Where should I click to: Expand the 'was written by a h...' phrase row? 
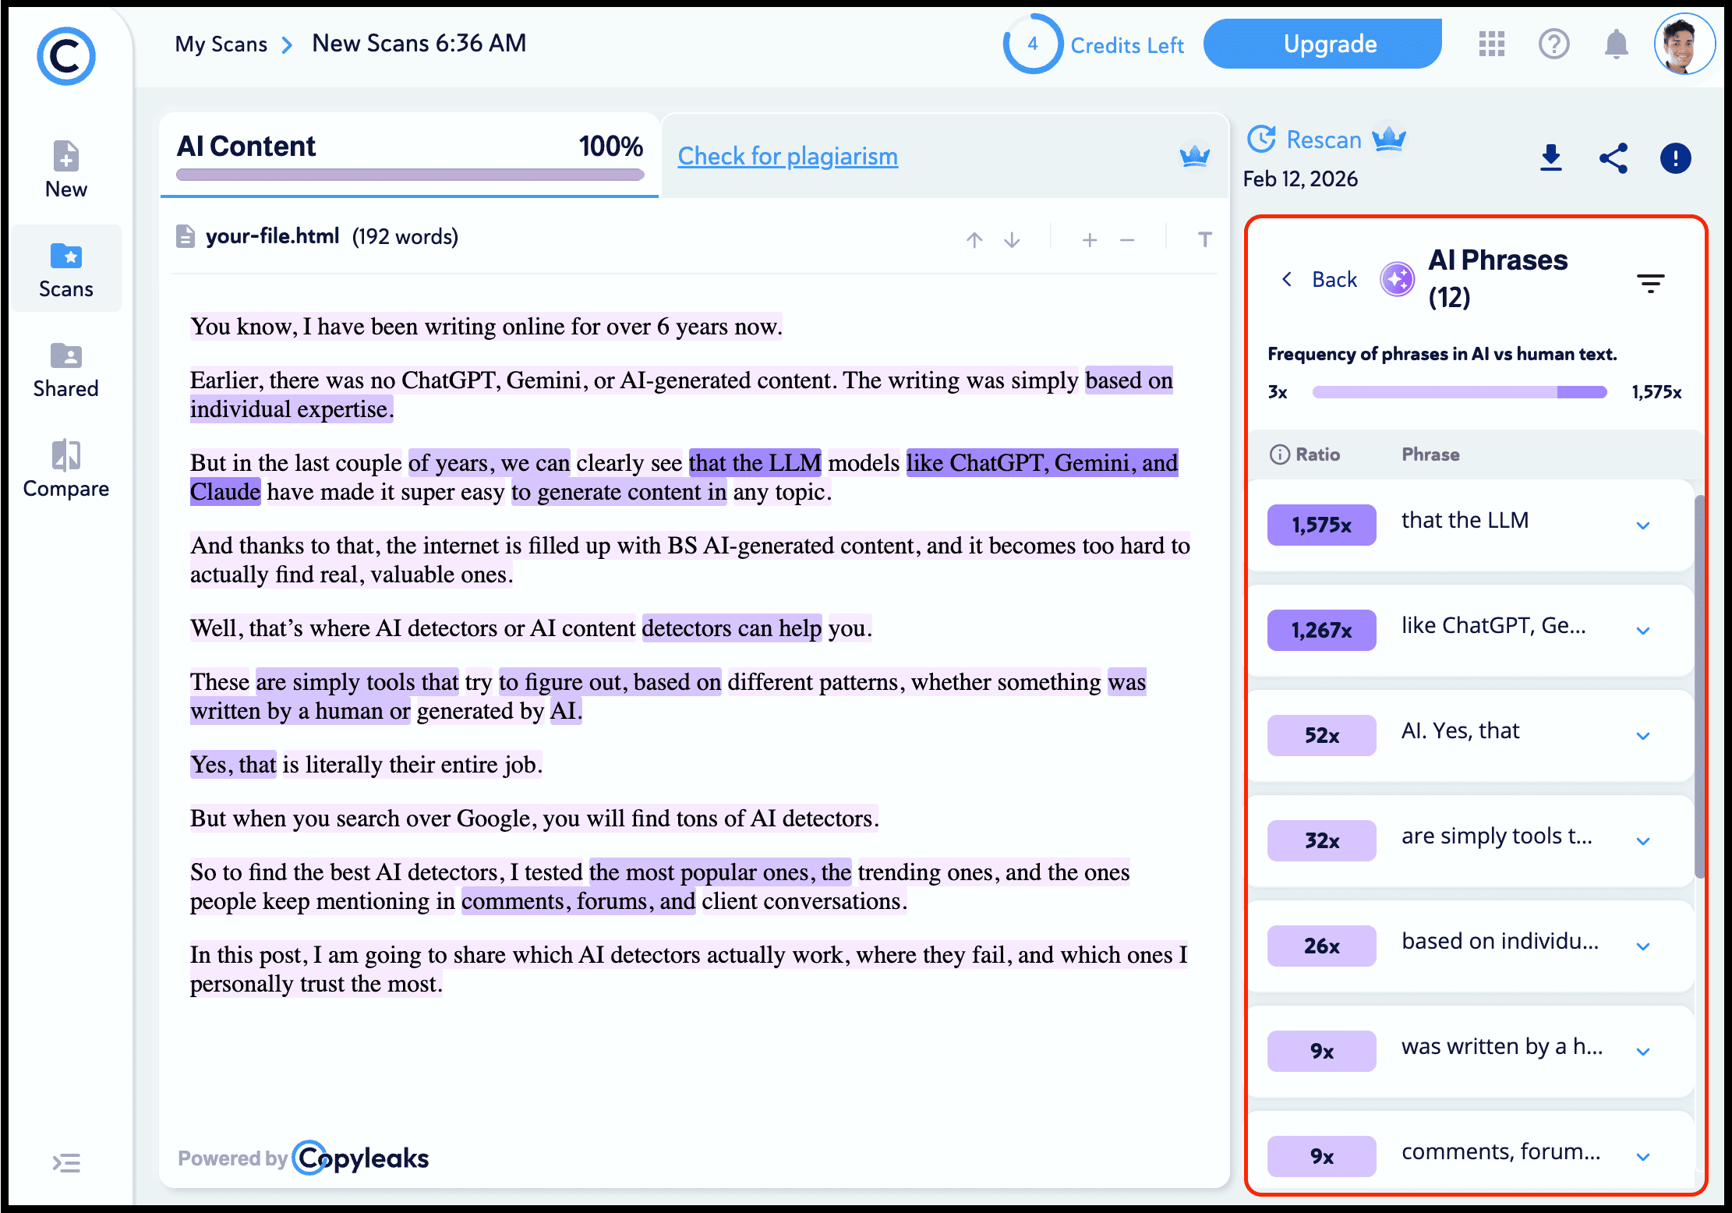(1643, 1052)
